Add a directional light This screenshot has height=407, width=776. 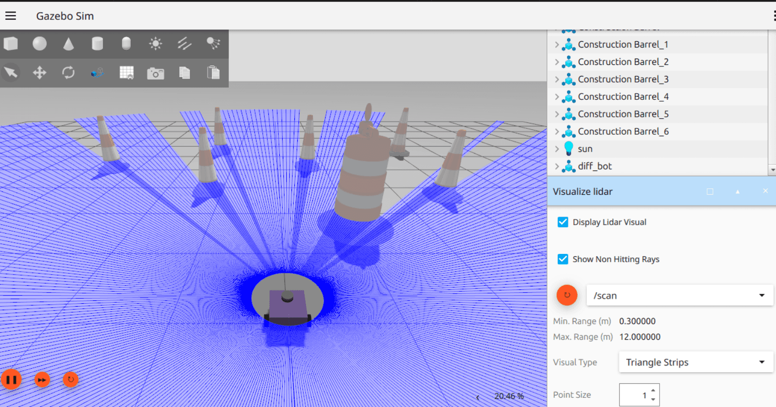(184, 44)
